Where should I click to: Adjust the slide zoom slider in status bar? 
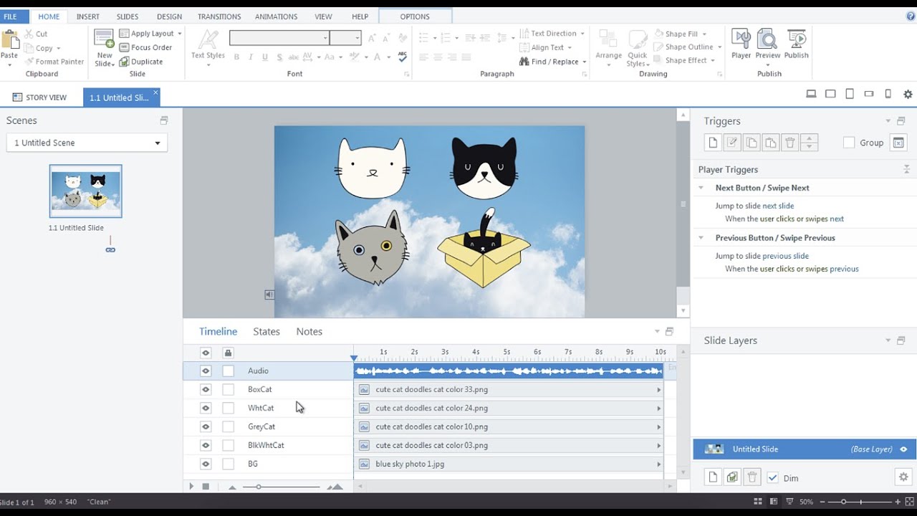[x=843, y=502]
